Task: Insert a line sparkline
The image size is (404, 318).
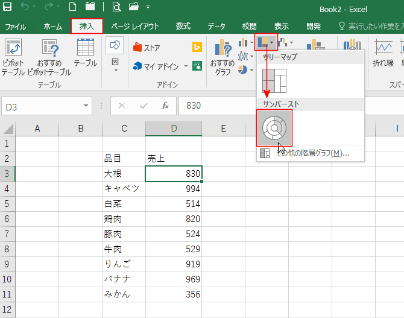Action: (383, 53)
